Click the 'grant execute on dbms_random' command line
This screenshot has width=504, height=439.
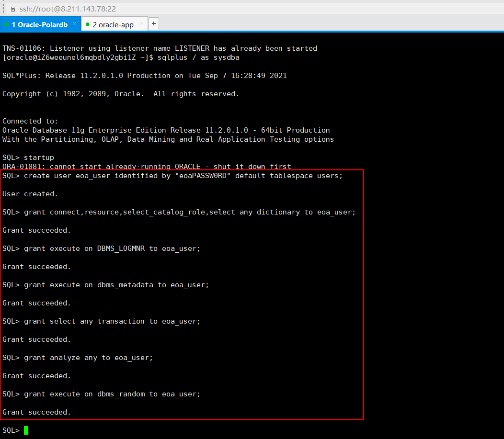pos(101,394)
